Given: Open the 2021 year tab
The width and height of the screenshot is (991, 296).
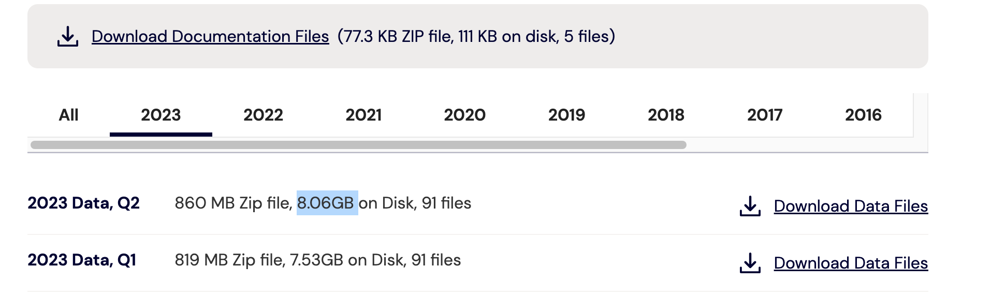Looking at the screenshot, I should coord(363,115).
